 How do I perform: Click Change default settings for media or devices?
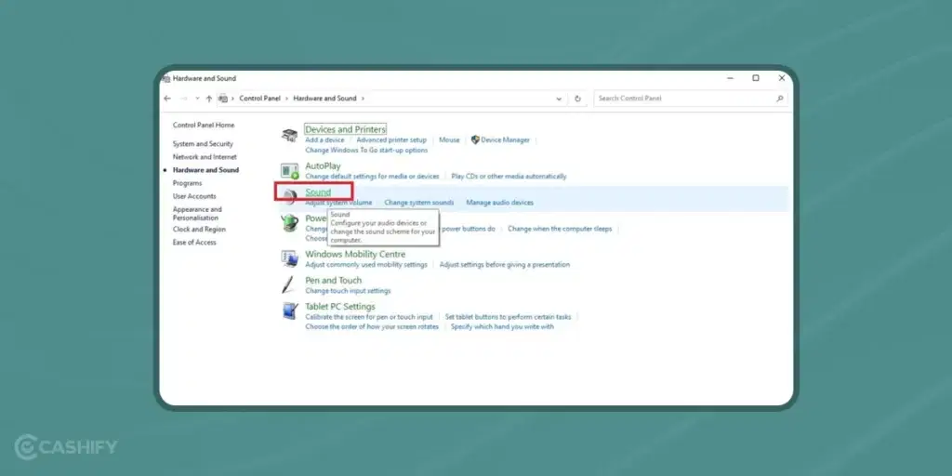click(x=372, y=176)
